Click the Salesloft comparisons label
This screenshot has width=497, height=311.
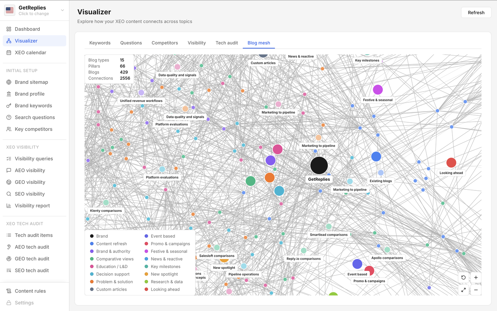pos(217,256)
